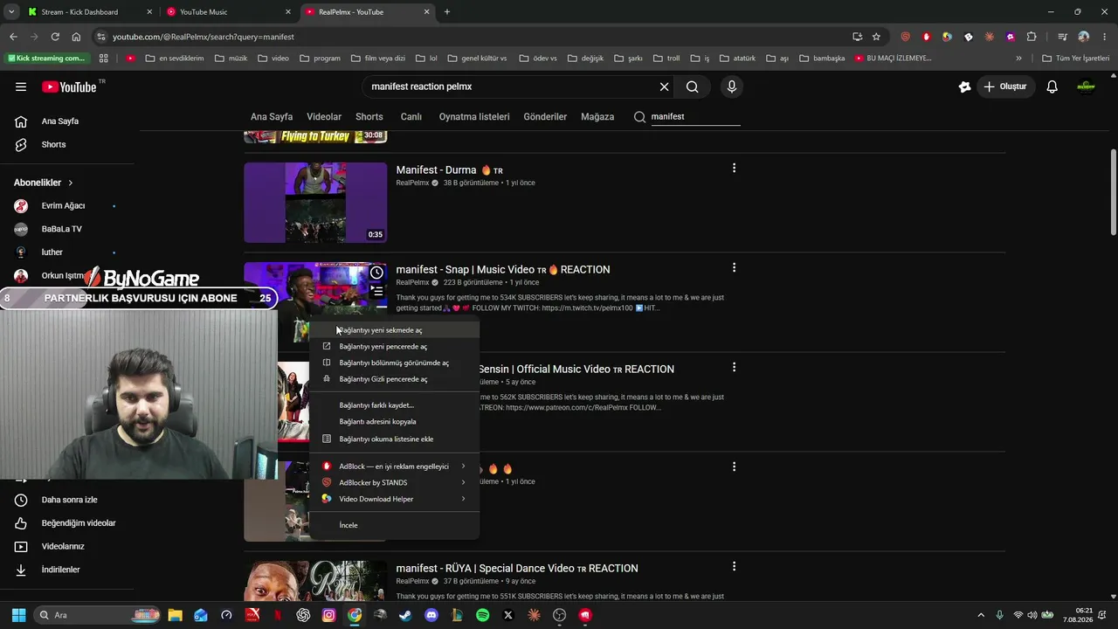The image size is (1118, 629).
Task: Open Chrome home page button
Action: tap(76, 37)
